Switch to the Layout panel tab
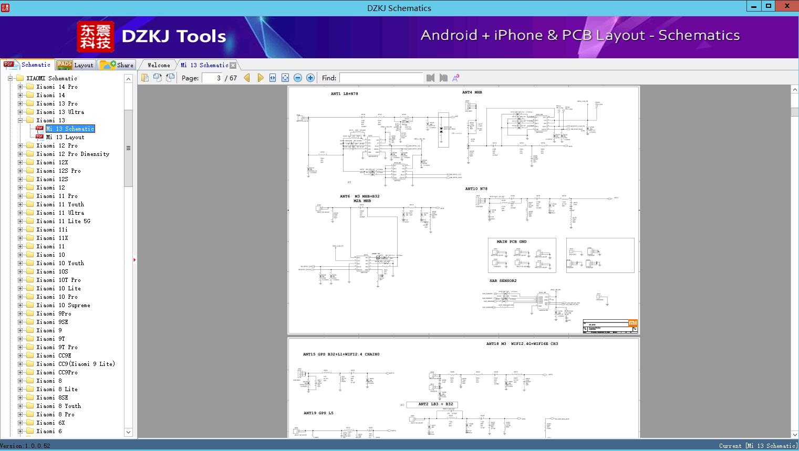 click(76, 65)
